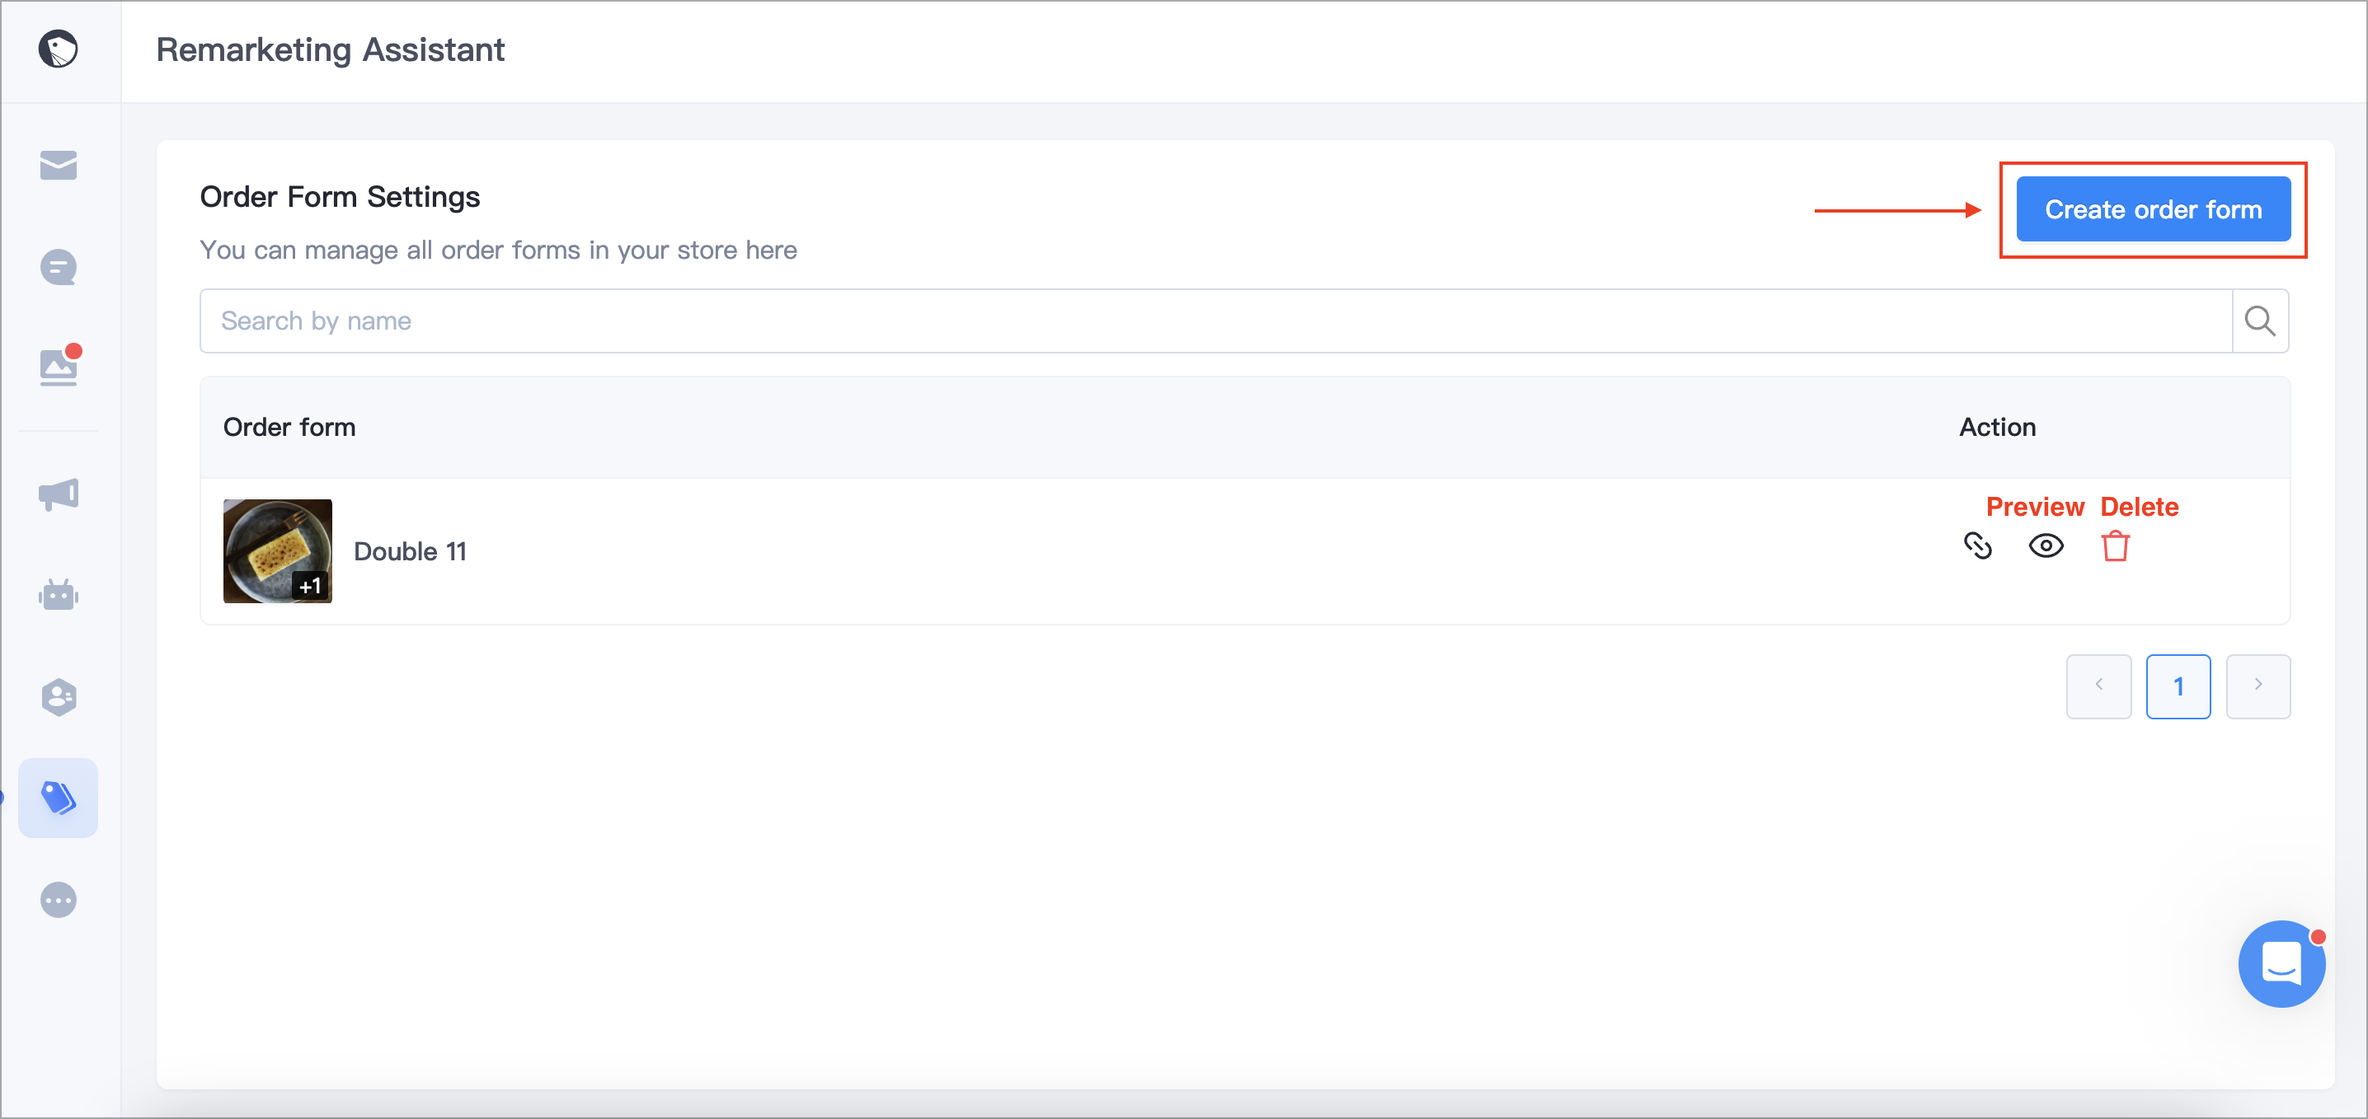Open the megaphone campaigns sidebar icon
The height and width of the screenshot is (1119, 2368).
point(58,494)
